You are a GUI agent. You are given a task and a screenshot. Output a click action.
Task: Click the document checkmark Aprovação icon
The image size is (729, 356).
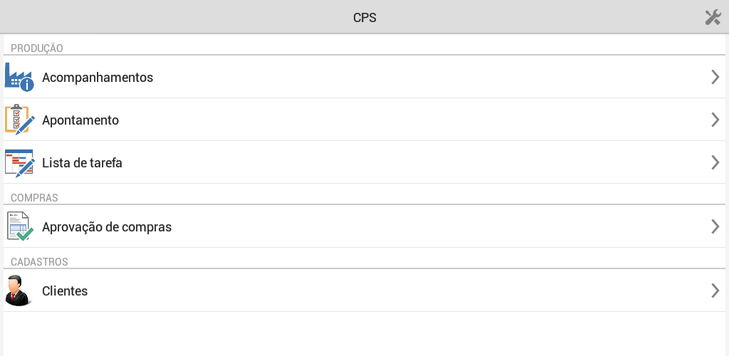coord(20,226)
